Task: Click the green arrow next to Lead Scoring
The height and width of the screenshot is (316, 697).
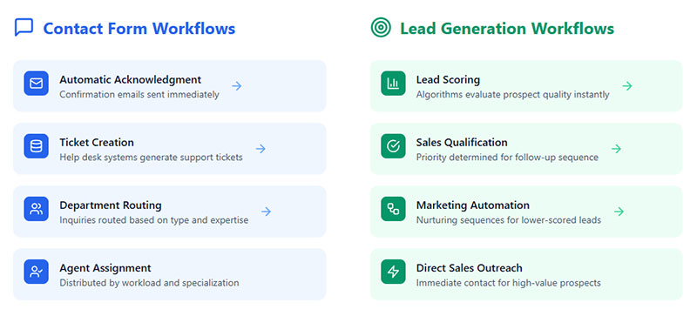Action: coord(627,86)
